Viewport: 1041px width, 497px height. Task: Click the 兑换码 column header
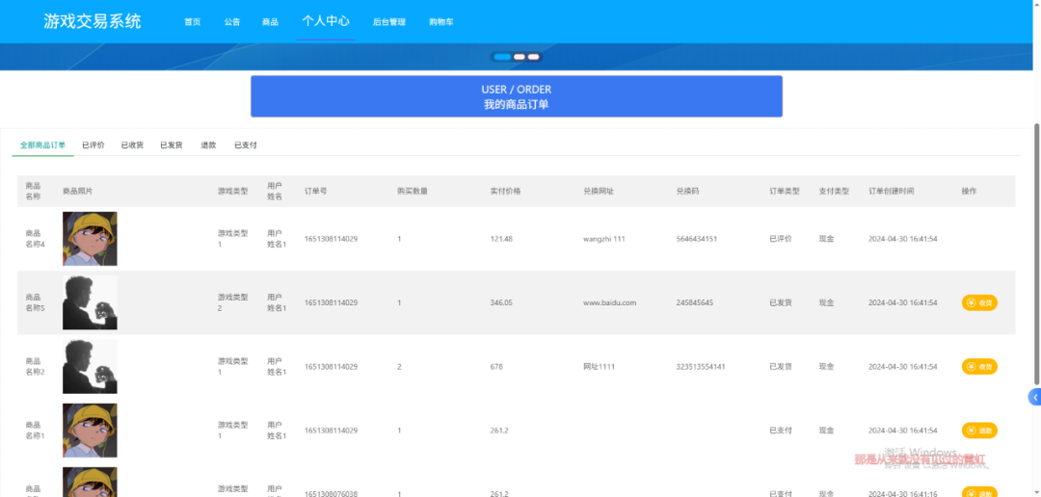687,191
